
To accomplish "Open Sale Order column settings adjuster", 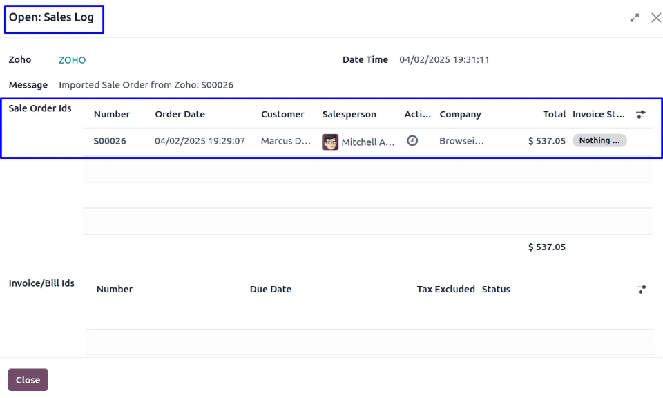I will [x=642, y=115].
